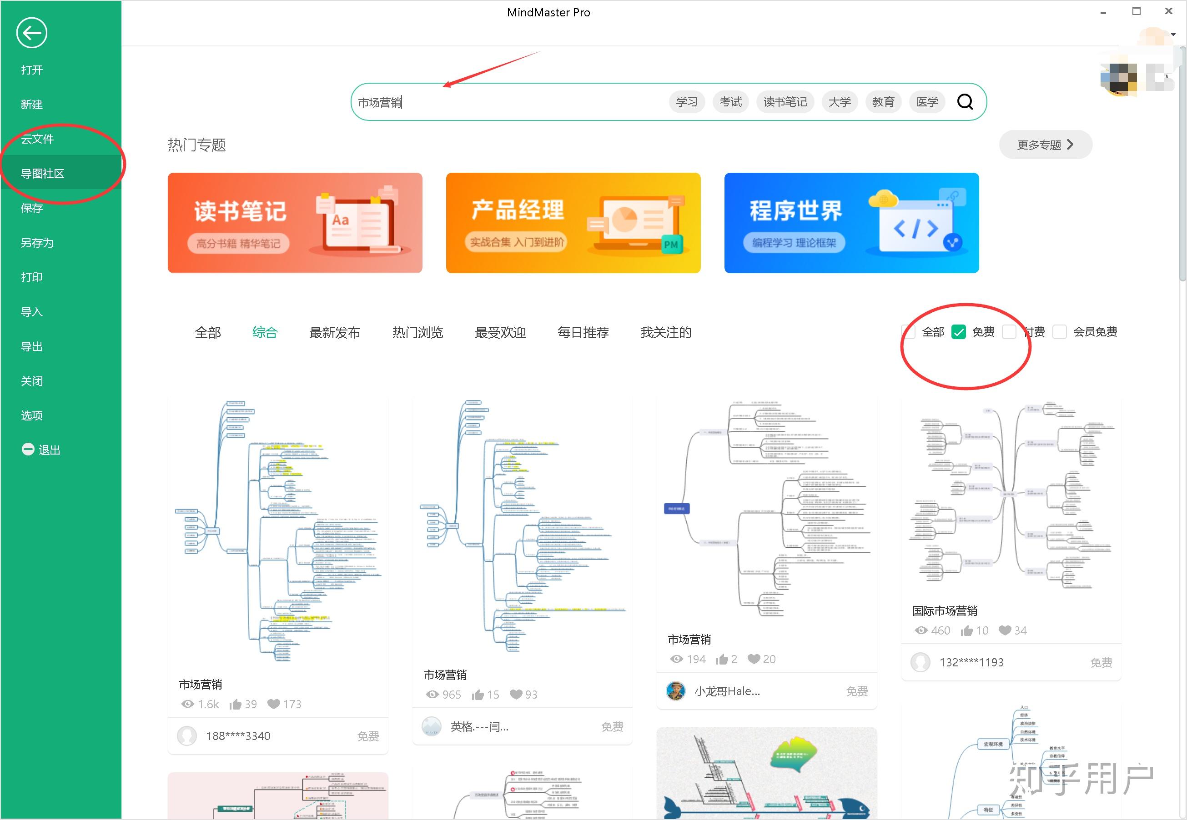Uncheck the 免费 filter checkbox

[x=958, y=332]
